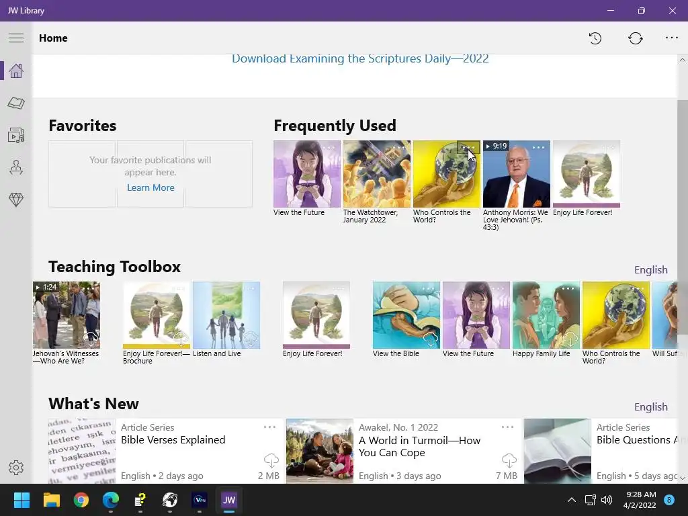Open the Meetings section in sidebar
Viewport: 688px width, 516px height.
pyautogui.click(x=16, y=167)
